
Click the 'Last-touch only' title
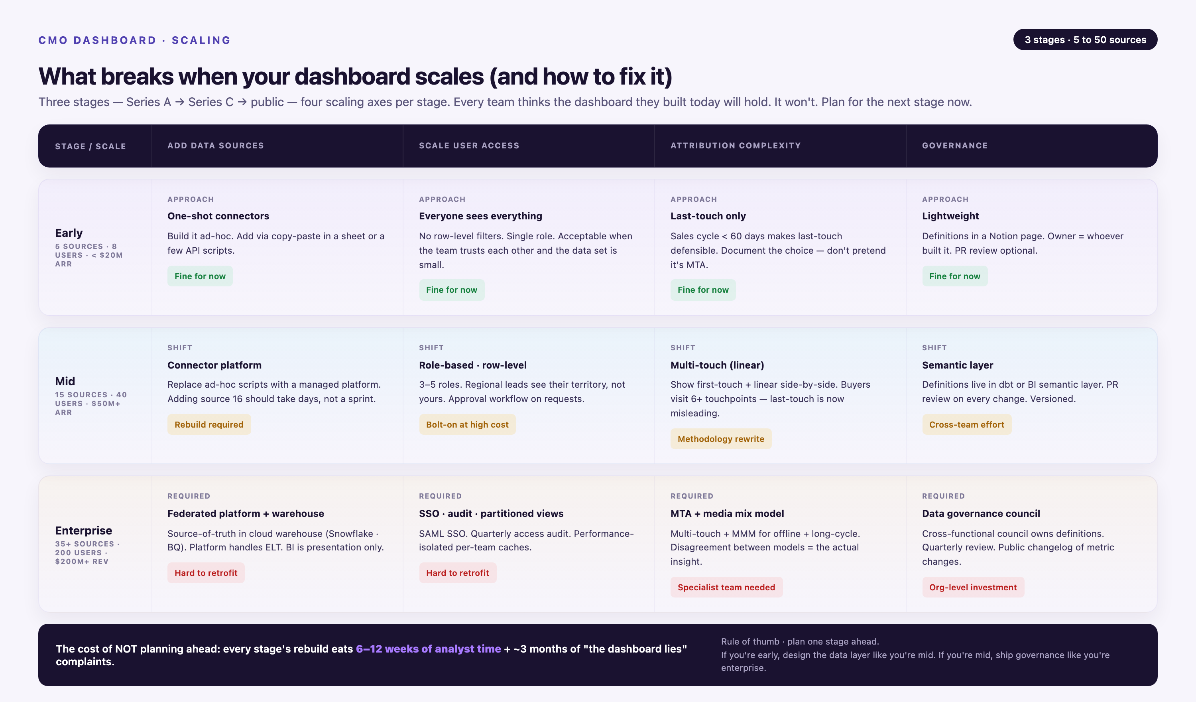[708, 216]
